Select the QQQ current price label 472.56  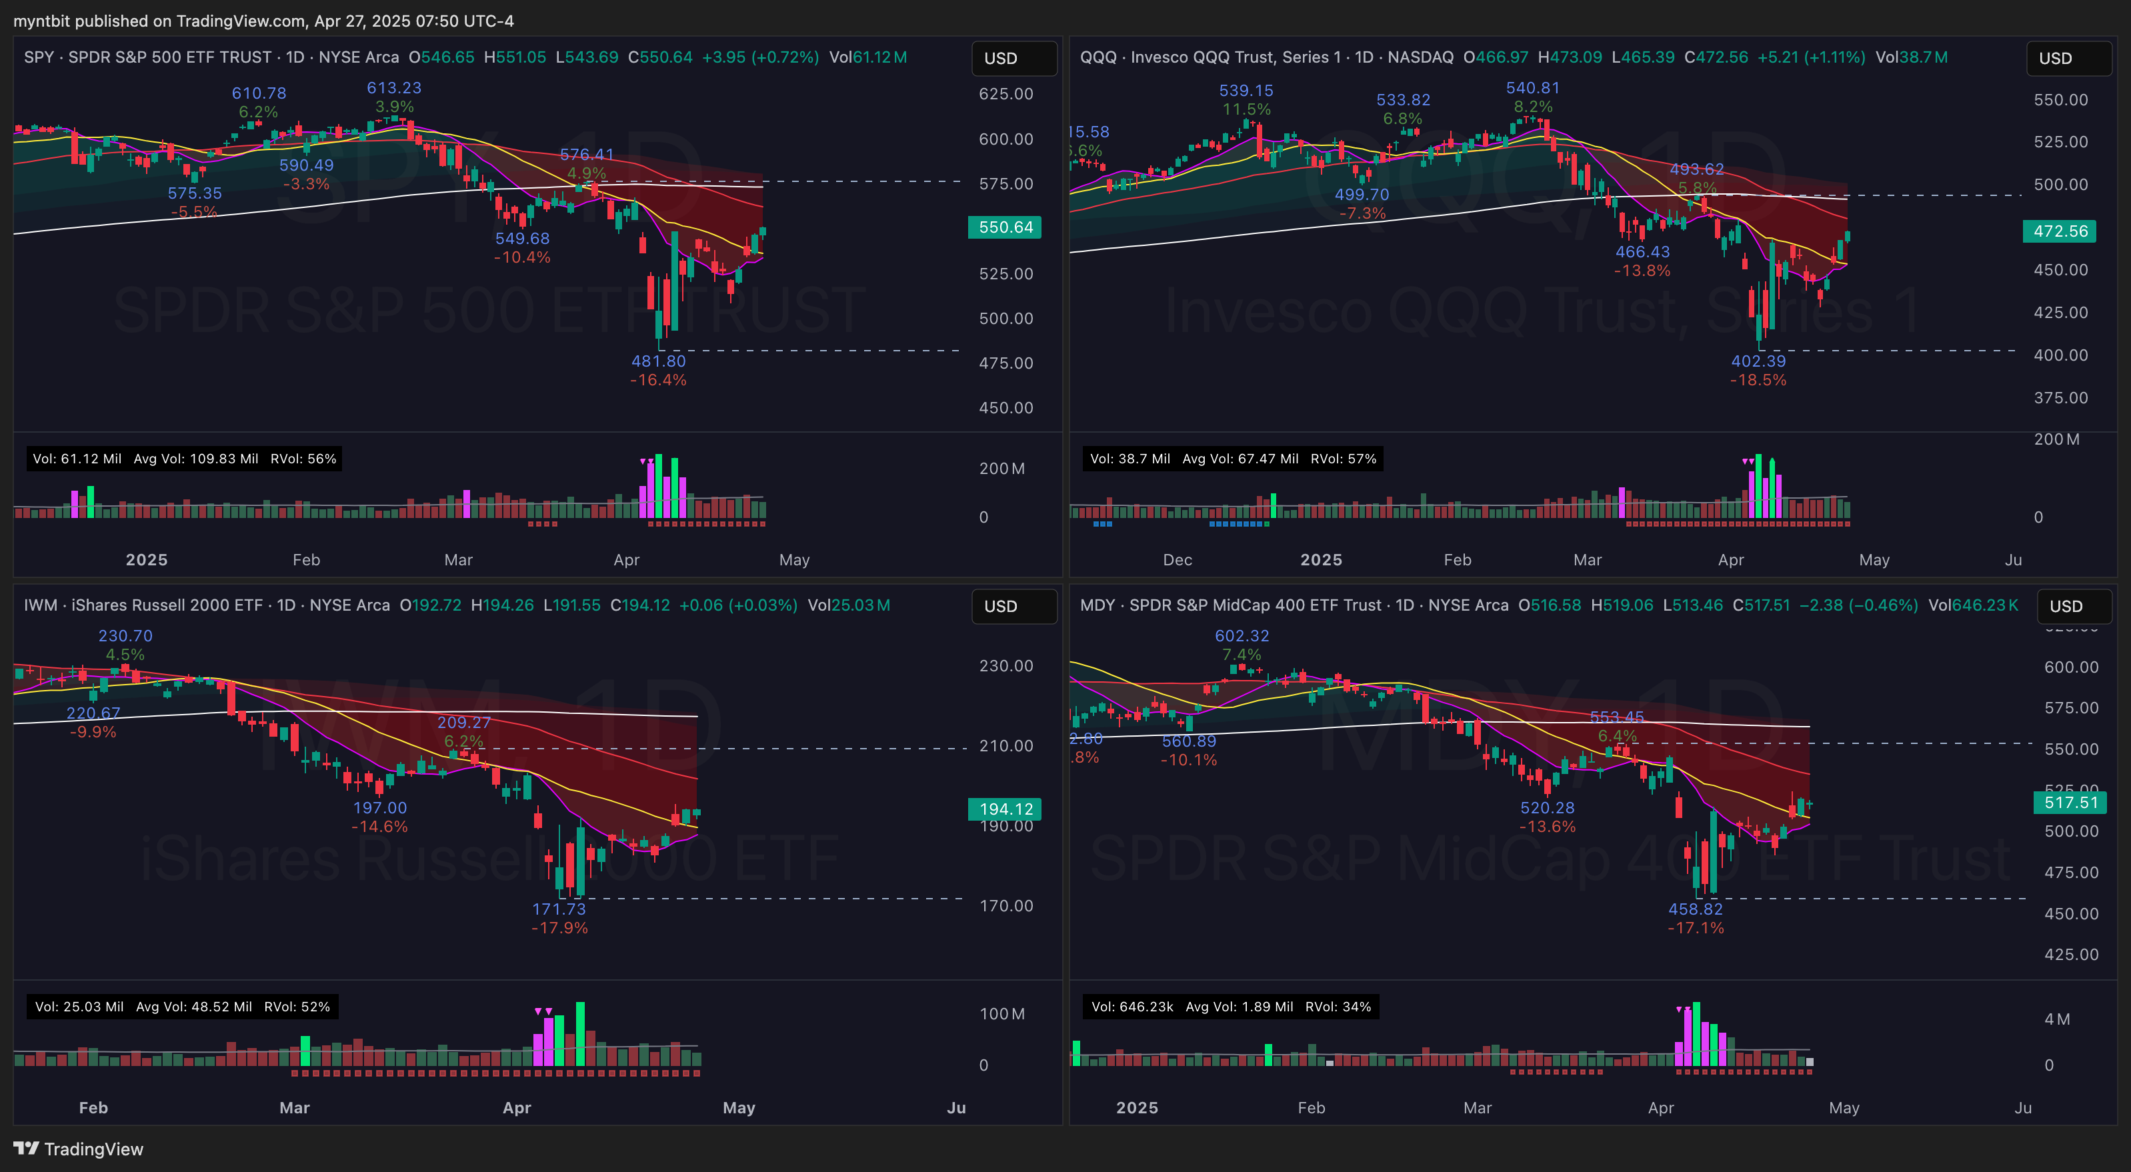tap(2060, 231)
